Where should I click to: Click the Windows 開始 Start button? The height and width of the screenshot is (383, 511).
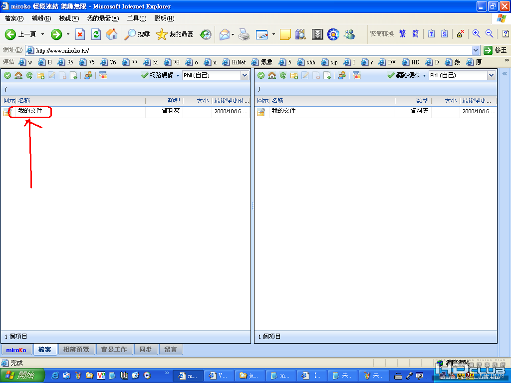[22, 376]
